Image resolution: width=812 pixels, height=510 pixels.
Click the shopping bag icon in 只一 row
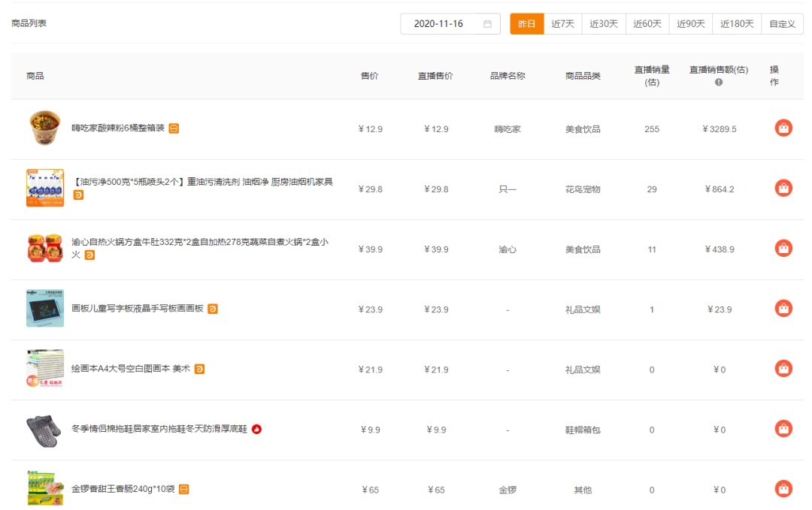pos(783,189)
